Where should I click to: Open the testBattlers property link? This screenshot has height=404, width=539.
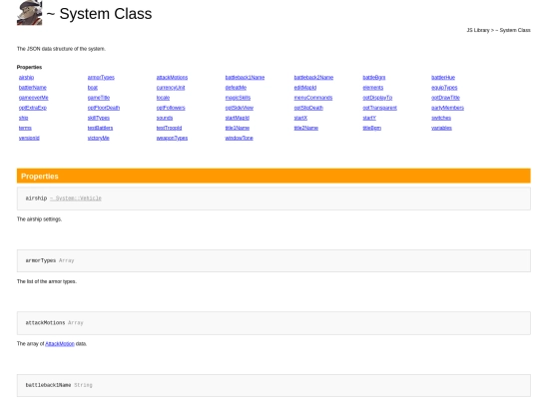[x=100, y=128]
